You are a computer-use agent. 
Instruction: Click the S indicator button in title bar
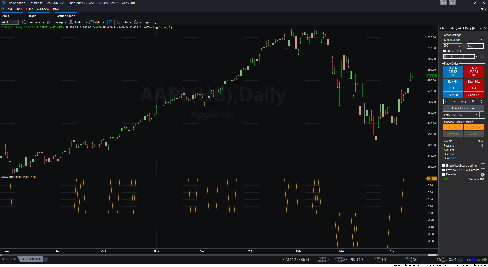pyautogui.click(x=444, y=3)
